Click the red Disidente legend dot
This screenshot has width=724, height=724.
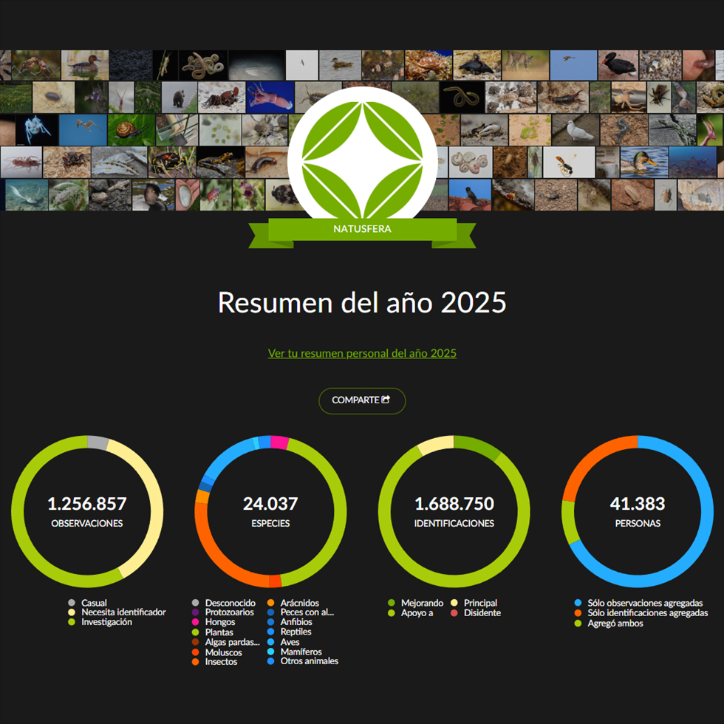tap(454, 613)
